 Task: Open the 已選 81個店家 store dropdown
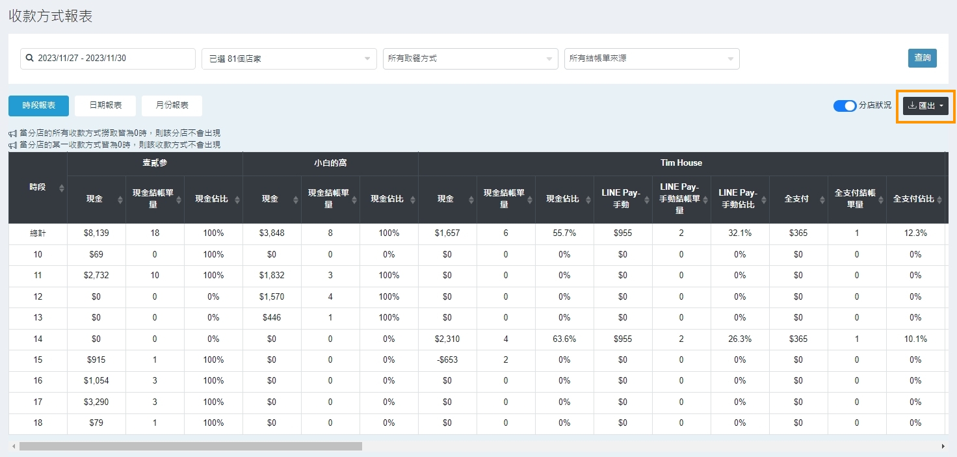pyautogui.click(x=289, y=59)
